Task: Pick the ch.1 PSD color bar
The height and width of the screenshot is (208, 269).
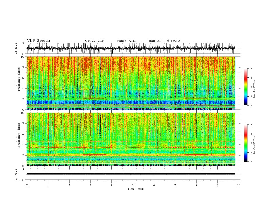Action: [x=246, y=87]
